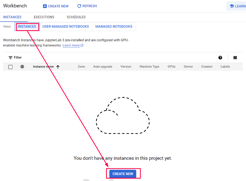
Task: Open the Filter control above the table
Action: point(15,57)
